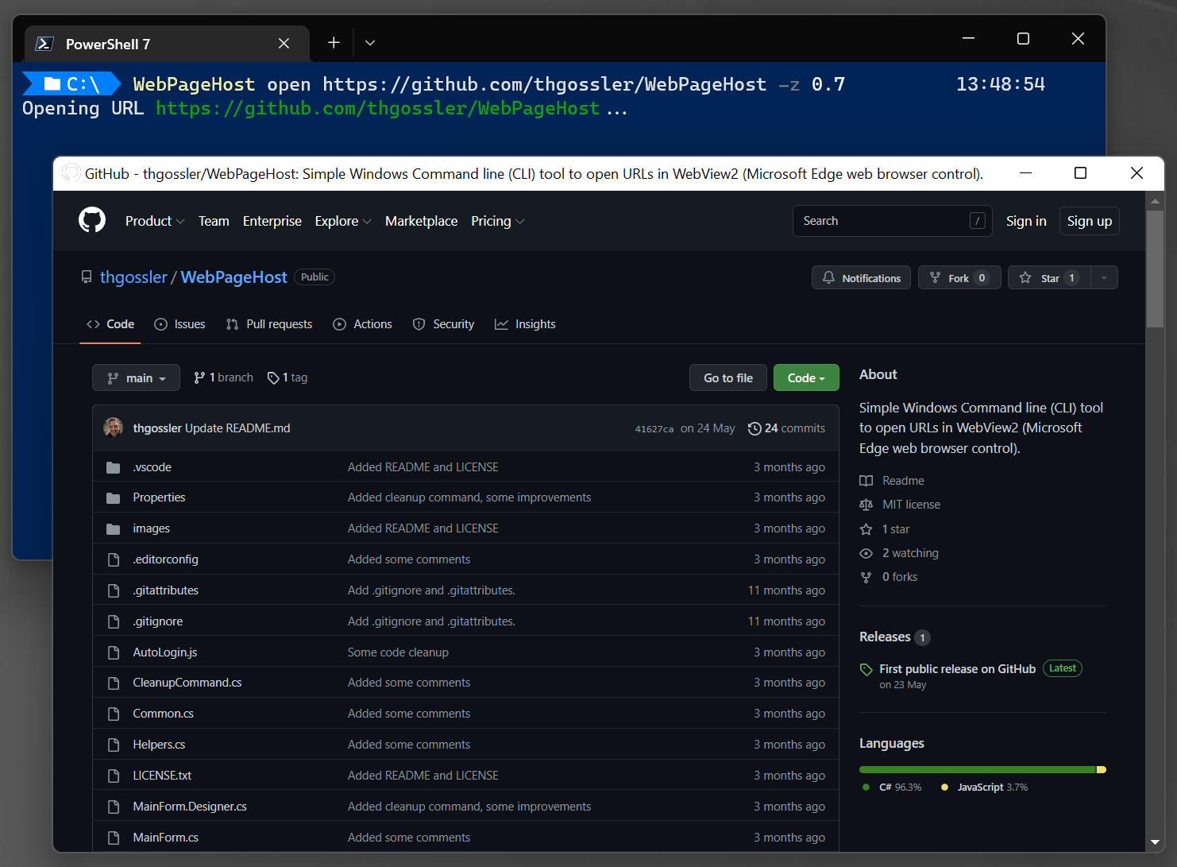Click the Go to file button
Screen dimensions: 1177x867
pos(728,378)
